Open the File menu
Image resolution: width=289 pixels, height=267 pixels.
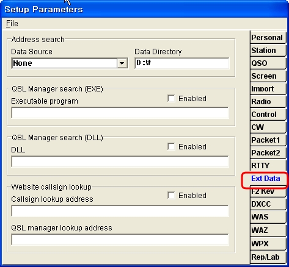pyautogui.click(x=12, y=24)
